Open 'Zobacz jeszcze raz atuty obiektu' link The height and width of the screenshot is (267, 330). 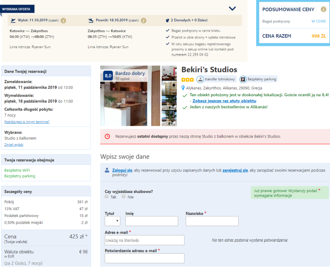224,101
